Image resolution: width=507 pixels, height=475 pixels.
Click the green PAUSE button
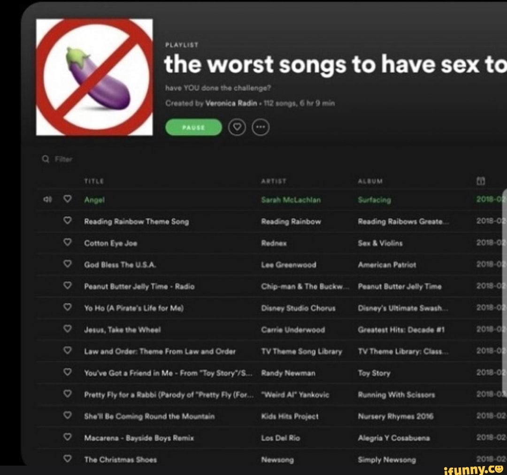(193, 127)
